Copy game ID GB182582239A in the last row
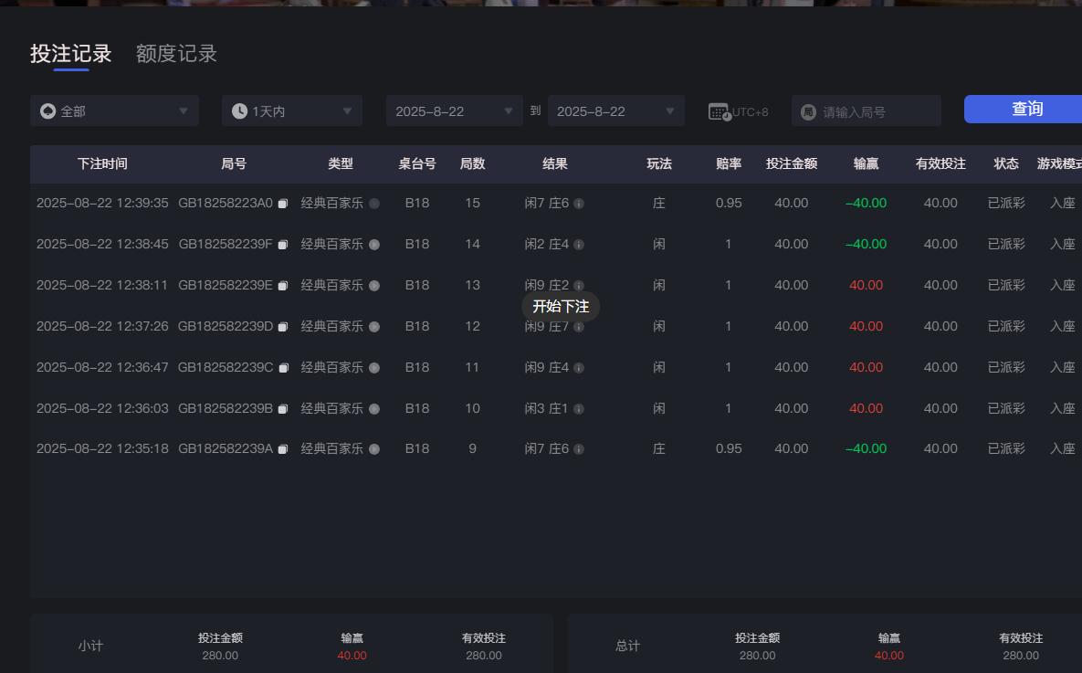Image resolution: width=1082 pixels, height=673 pixels. pos(283,448)
